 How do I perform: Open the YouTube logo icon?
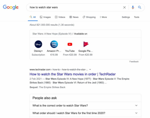click(x=70, y=44)
